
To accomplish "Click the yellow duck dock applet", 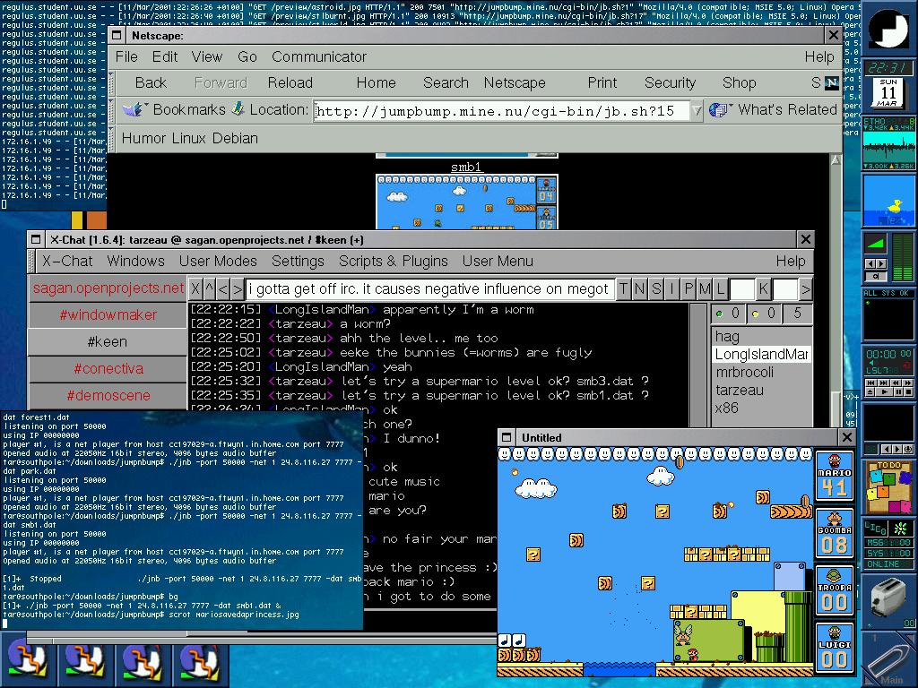I will [x=888, y=201].
